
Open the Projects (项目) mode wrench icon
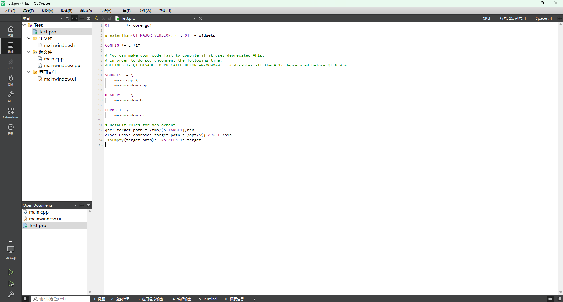coord(11,96)
